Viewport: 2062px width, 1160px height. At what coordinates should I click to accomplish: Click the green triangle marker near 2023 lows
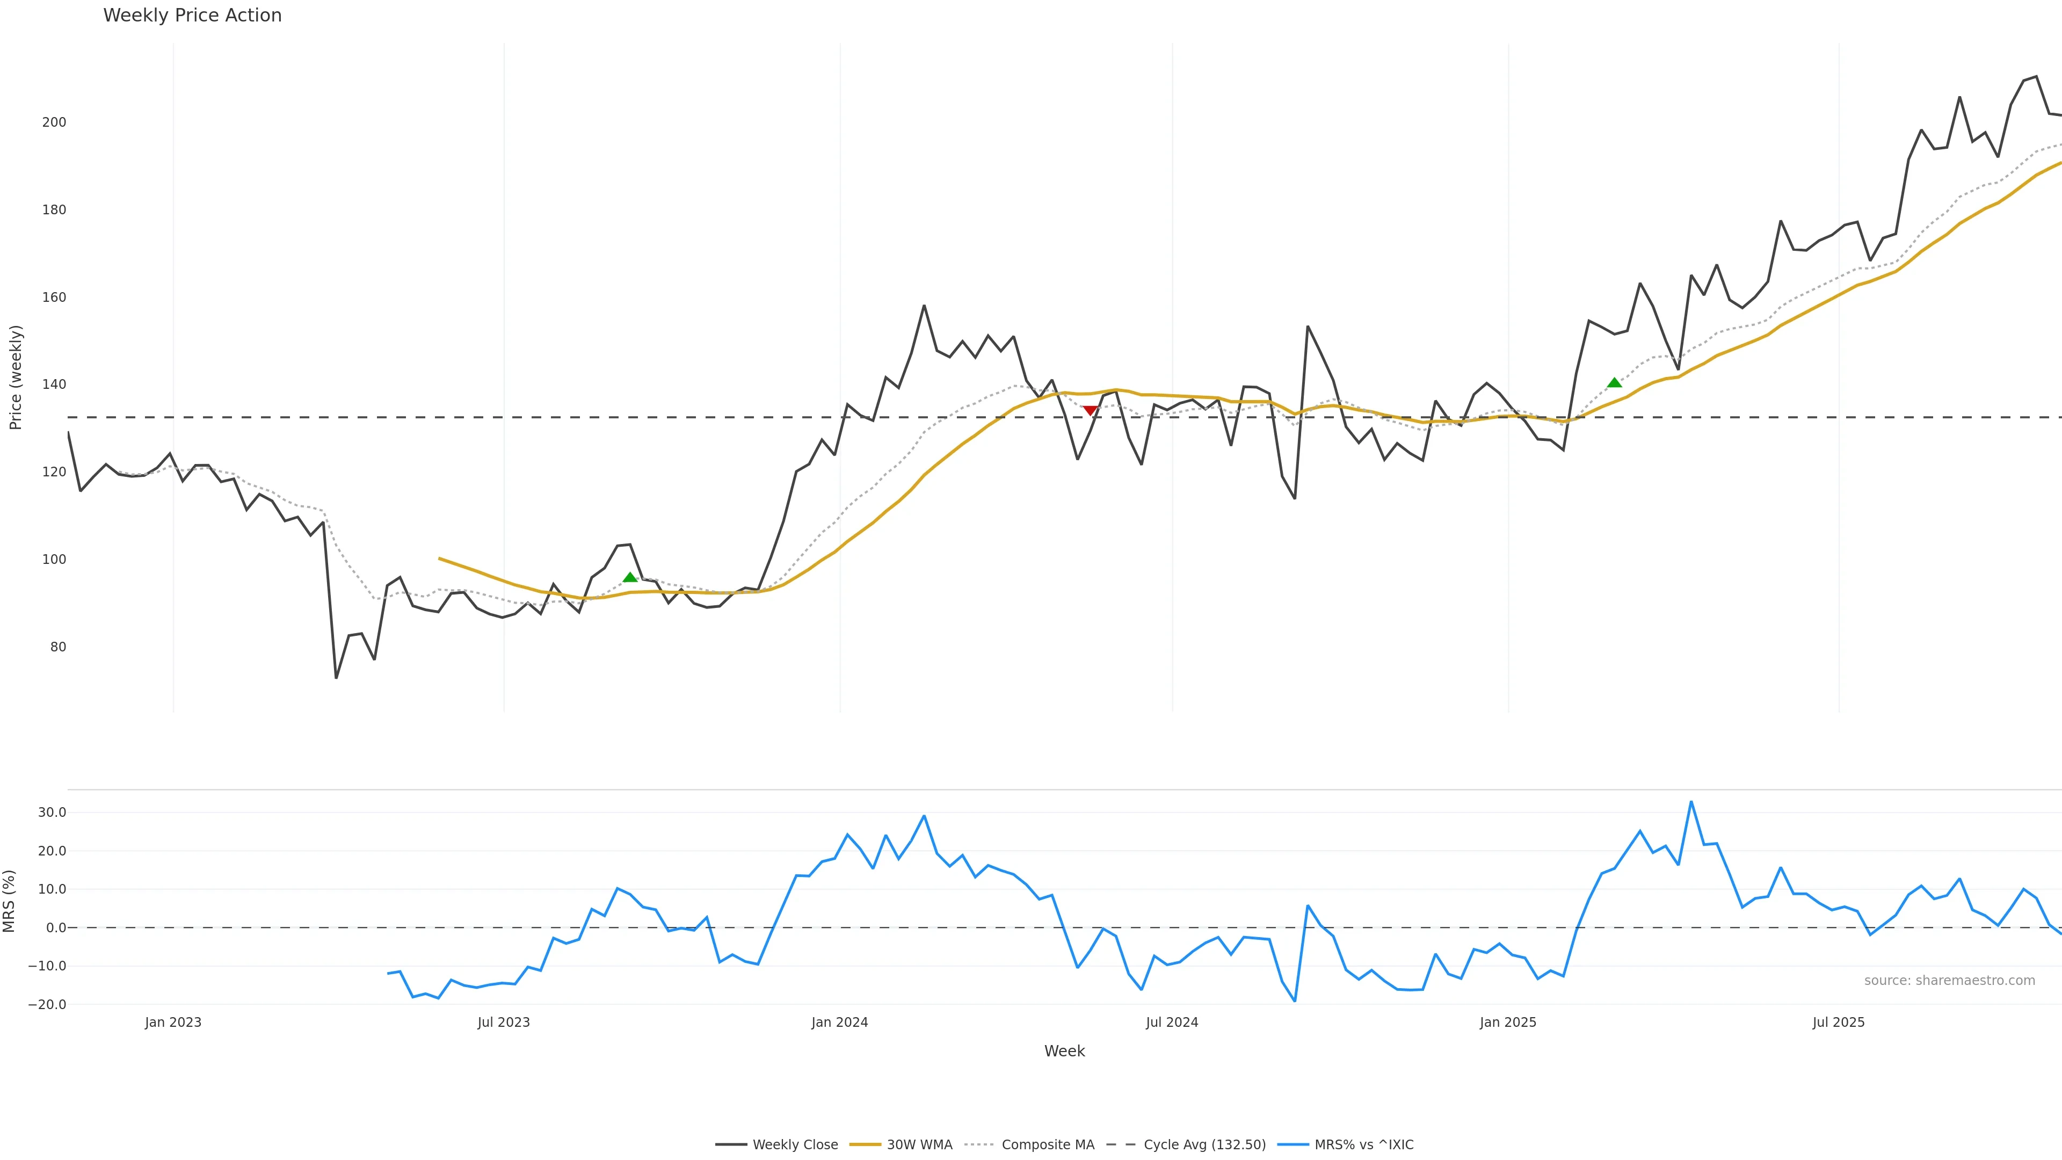(630, 577)
